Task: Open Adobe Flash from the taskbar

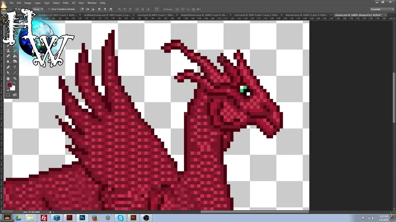Action: click(x=69, y=218)
